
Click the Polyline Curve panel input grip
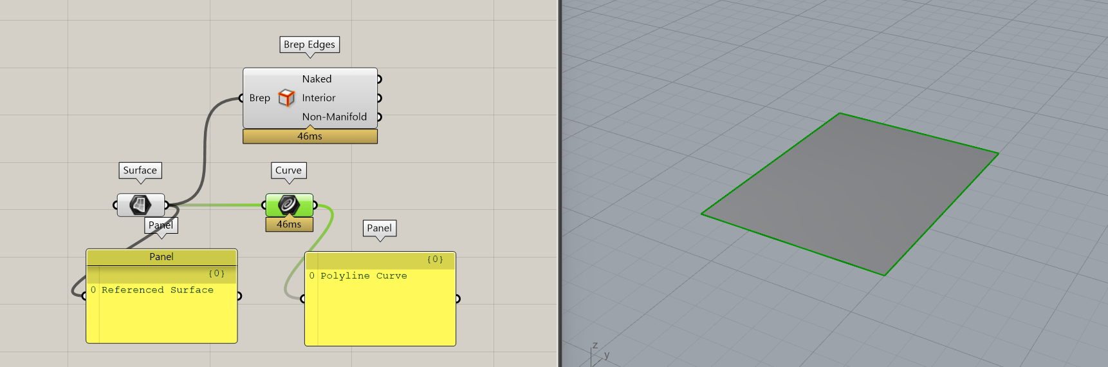(x=303, y=299)
